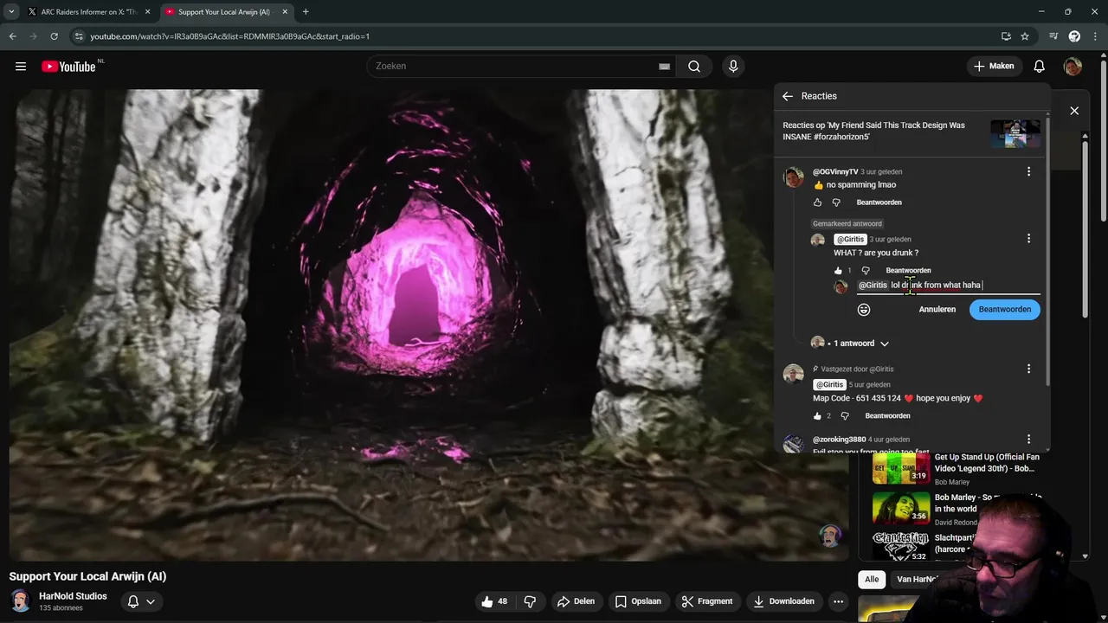Open HarNold Studios channel name link
1108x623 pixels.
(x=73, y=596)
